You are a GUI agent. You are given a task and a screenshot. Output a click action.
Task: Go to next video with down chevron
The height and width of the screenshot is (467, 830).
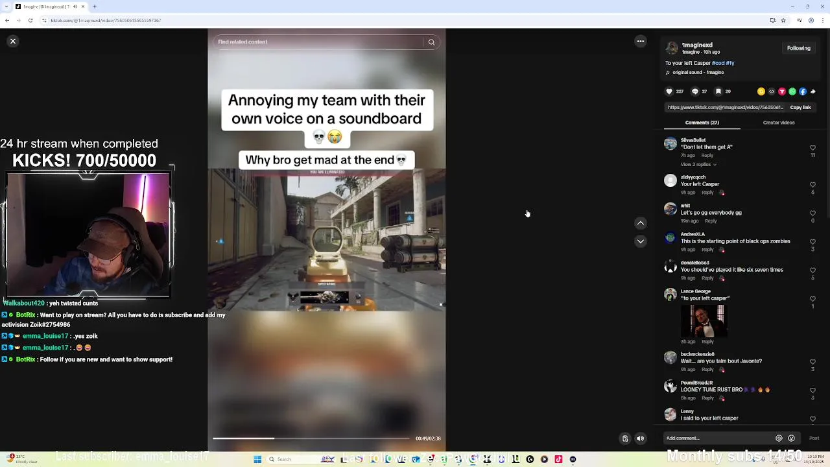[x=641, y=241]
